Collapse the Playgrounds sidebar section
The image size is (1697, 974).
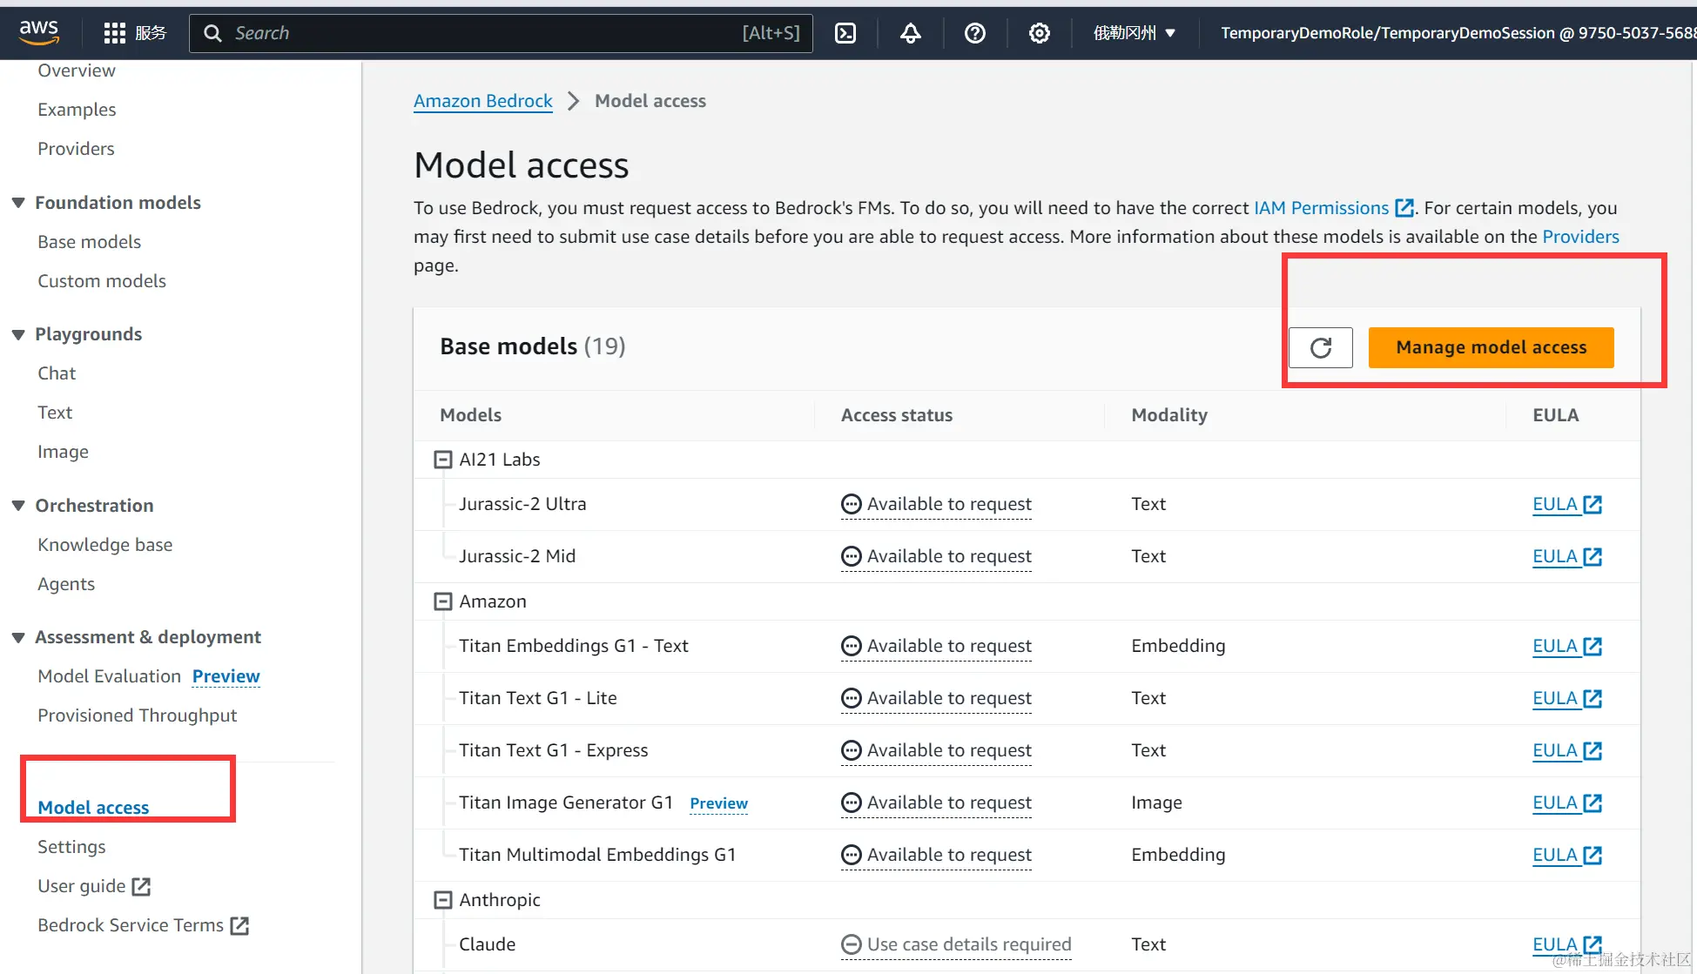[x=18, y=334]
